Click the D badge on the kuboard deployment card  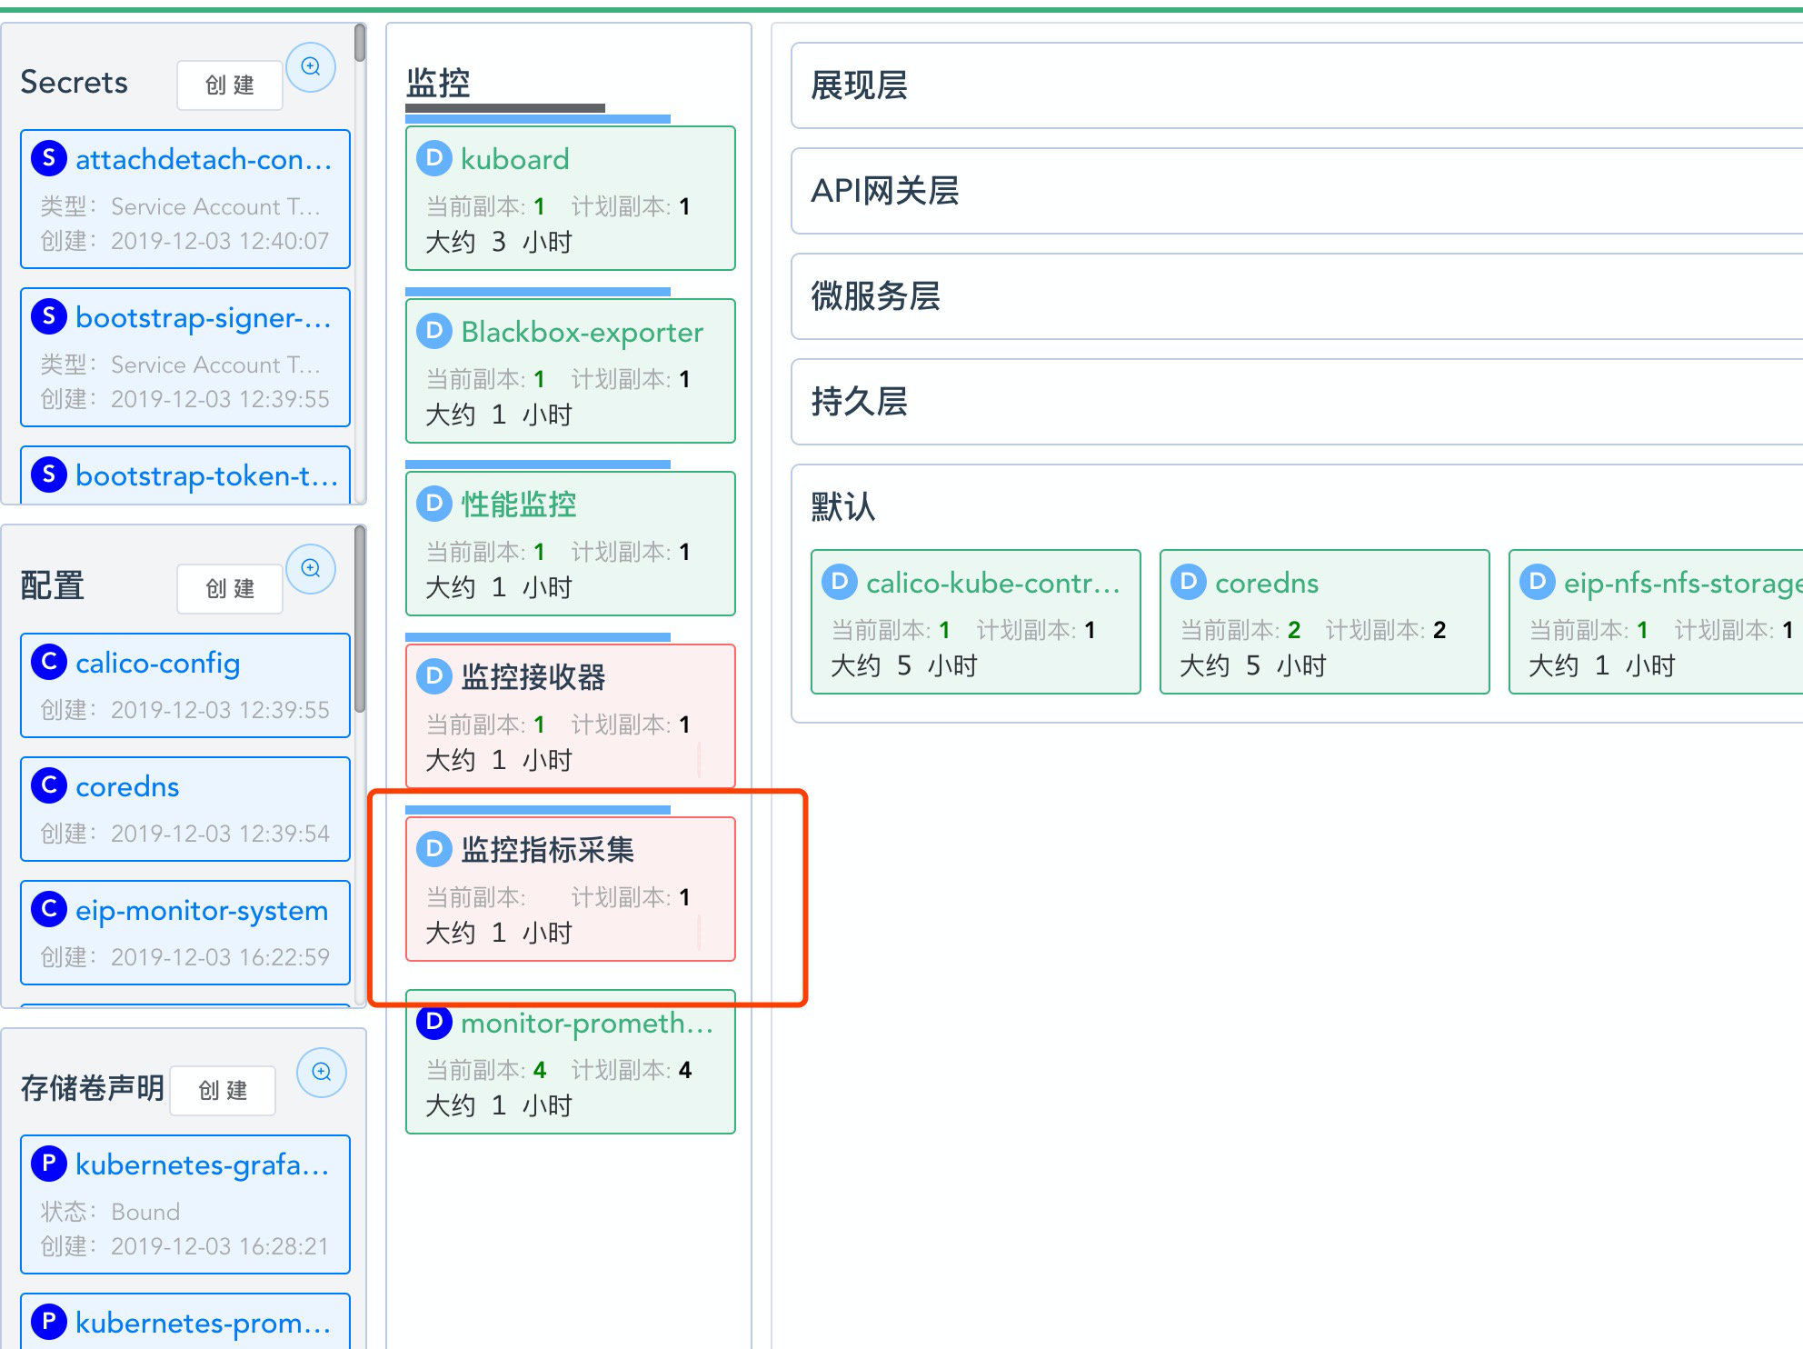click(433, 158)
